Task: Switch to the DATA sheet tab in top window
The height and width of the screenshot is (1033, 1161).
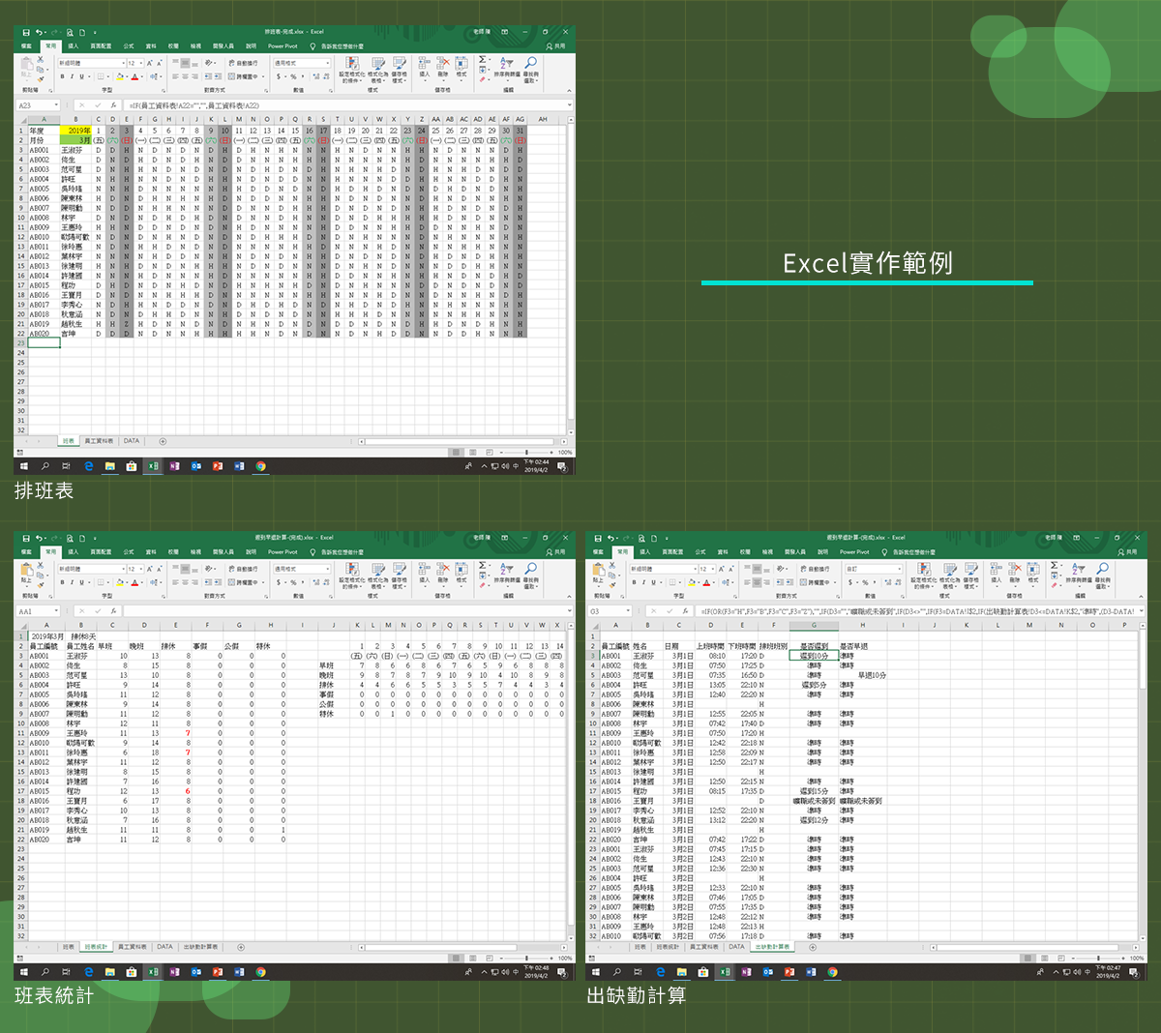Action: click(132, 441)
